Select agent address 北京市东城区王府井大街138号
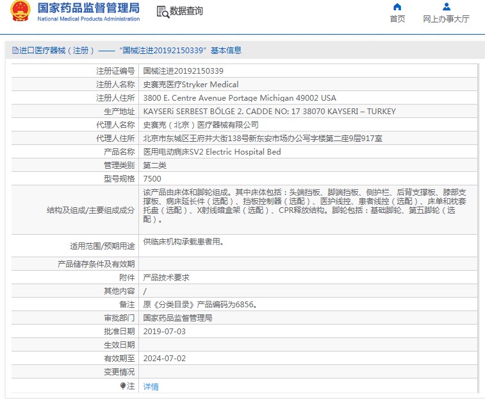Image resolution: width=485 pixels, height=399 pixels. click(263, 139)
